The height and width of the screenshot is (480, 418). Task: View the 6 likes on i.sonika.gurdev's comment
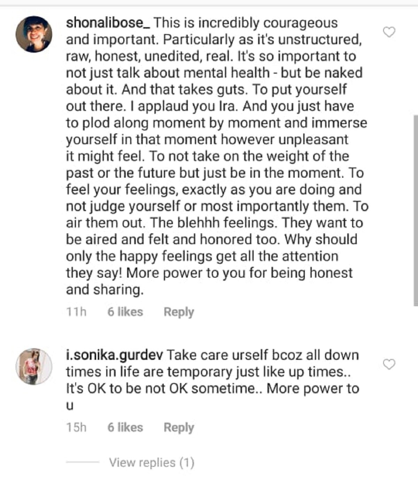[x=125, y=427]
